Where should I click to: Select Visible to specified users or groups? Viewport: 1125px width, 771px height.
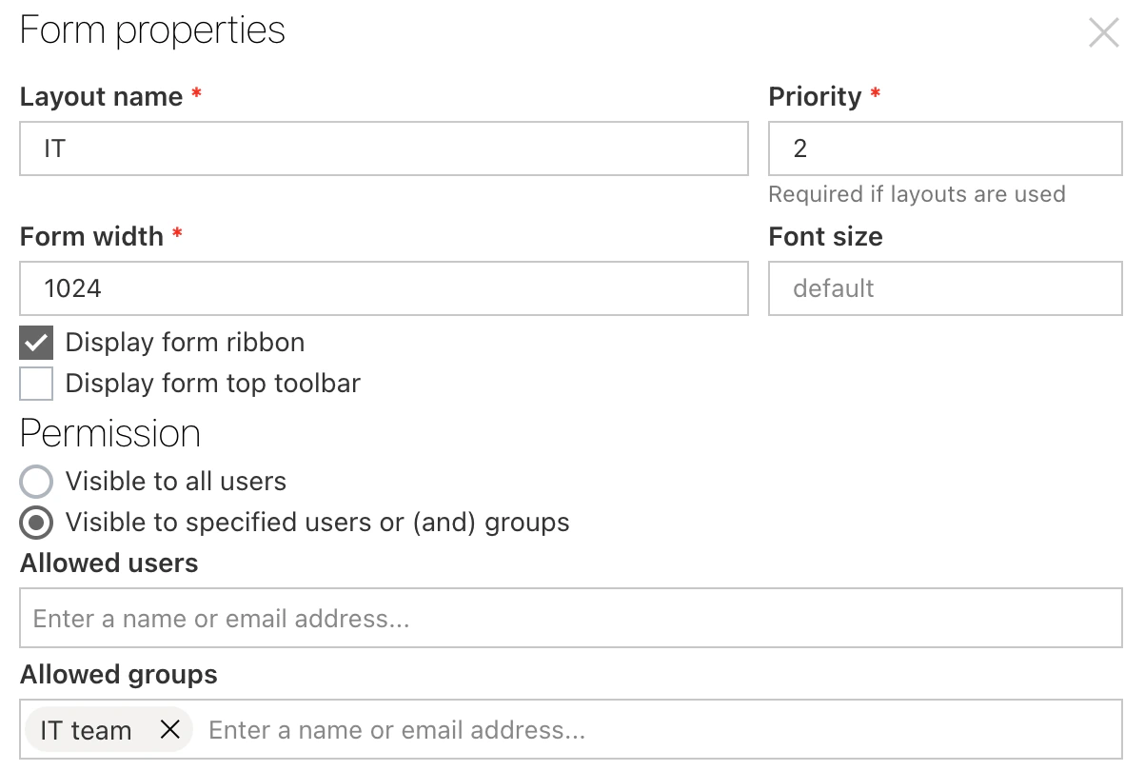point(36,523)
